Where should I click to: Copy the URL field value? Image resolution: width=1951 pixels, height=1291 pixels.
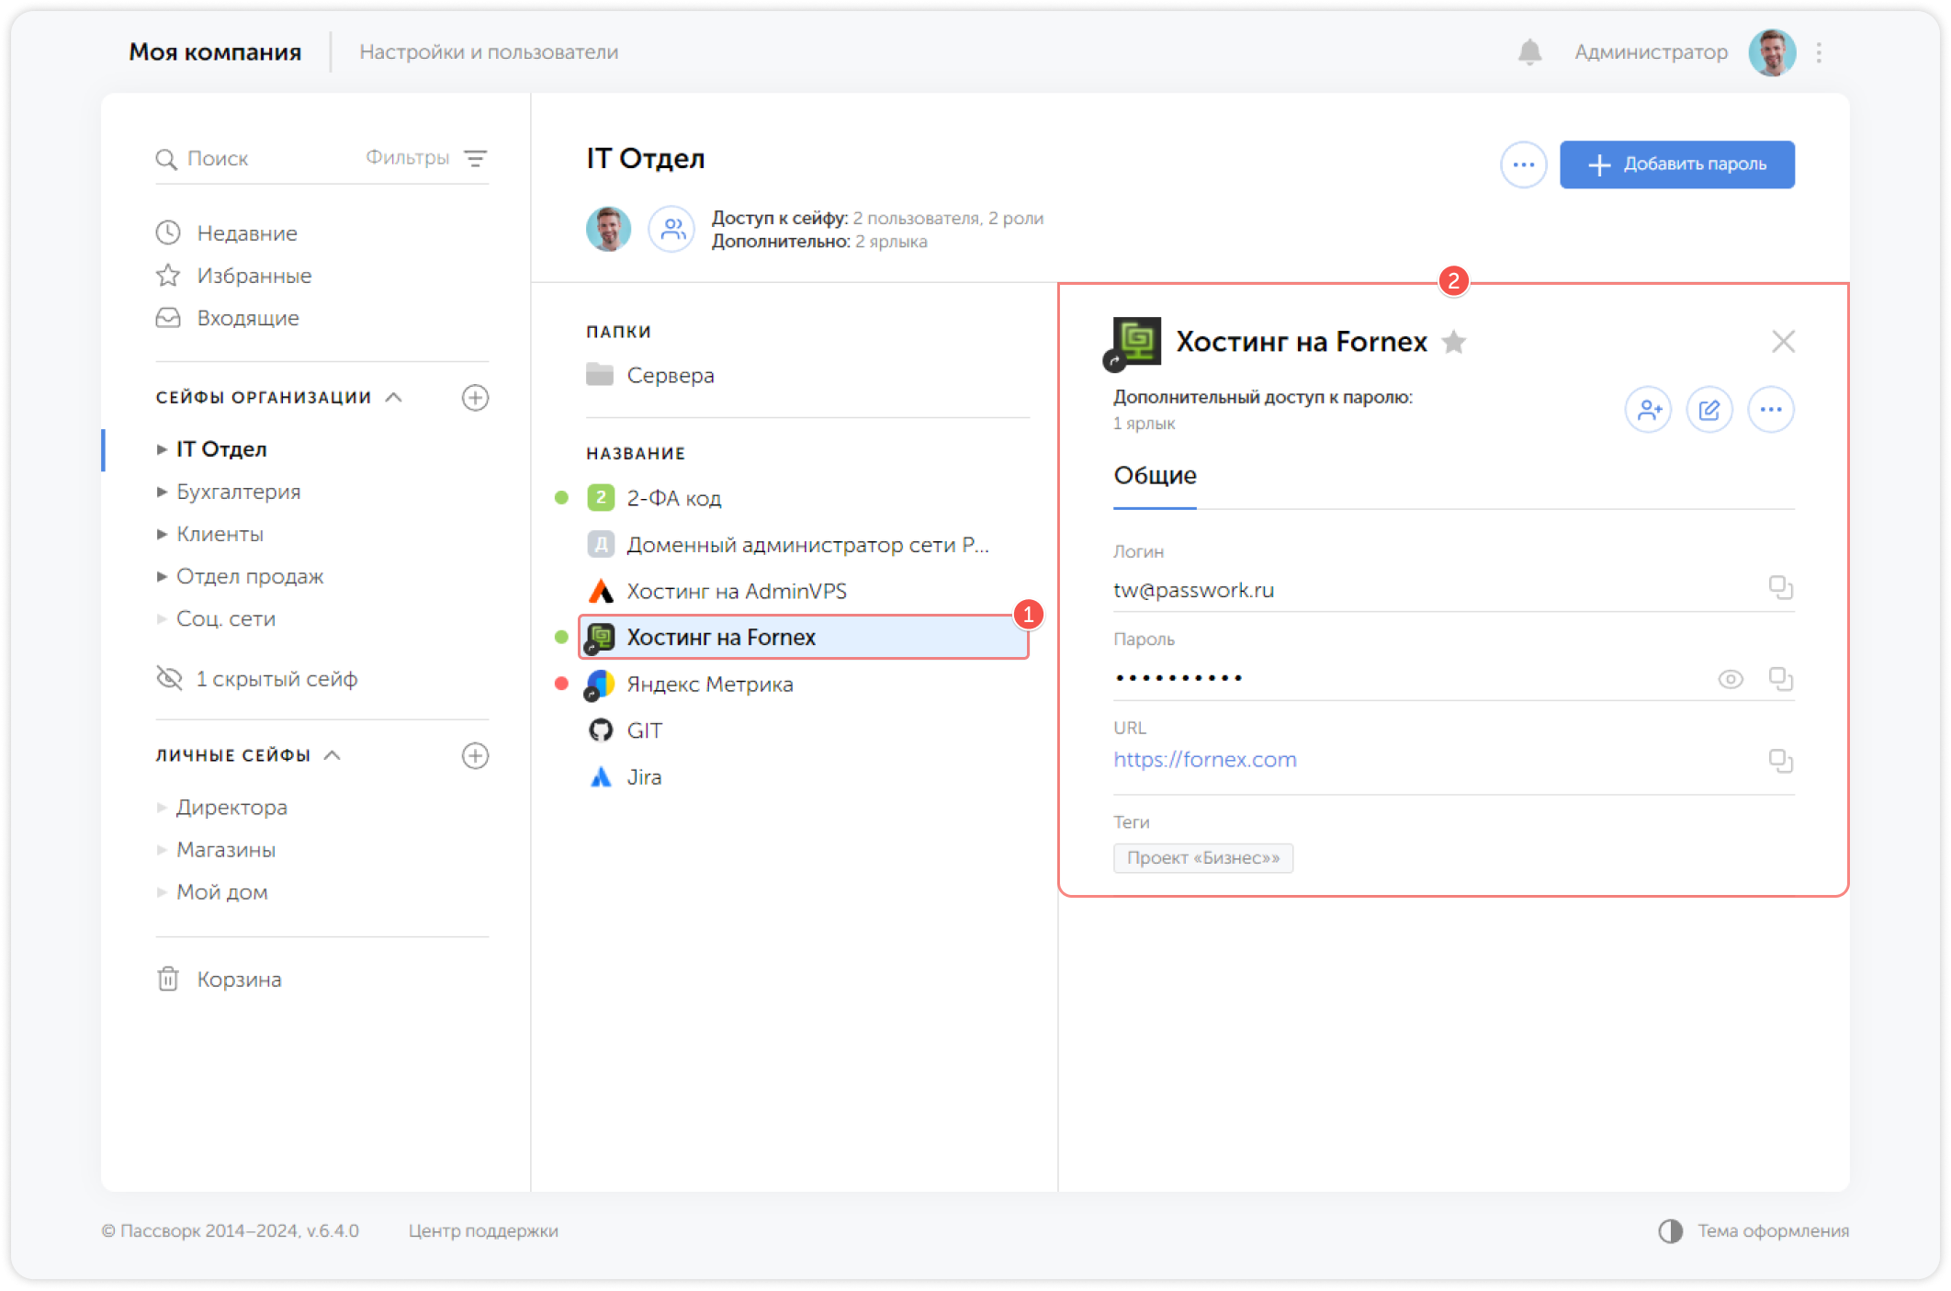1780,761
